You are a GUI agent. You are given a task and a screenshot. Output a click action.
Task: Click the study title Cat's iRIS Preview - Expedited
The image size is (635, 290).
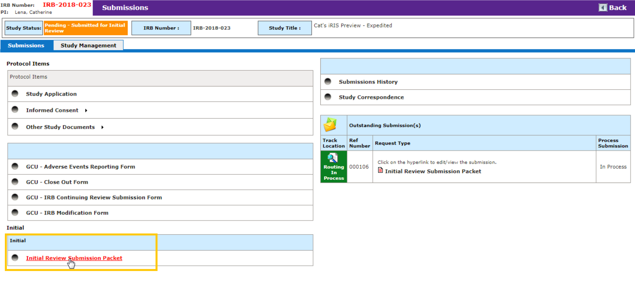[353, 25]
